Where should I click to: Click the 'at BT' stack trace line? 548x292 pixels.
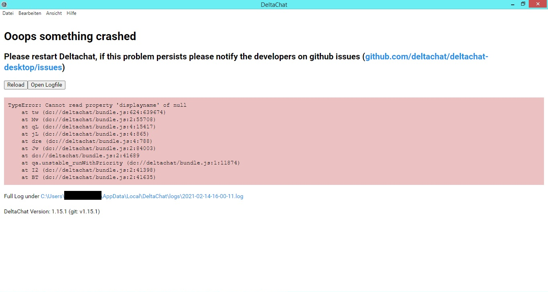pos(89,177)
